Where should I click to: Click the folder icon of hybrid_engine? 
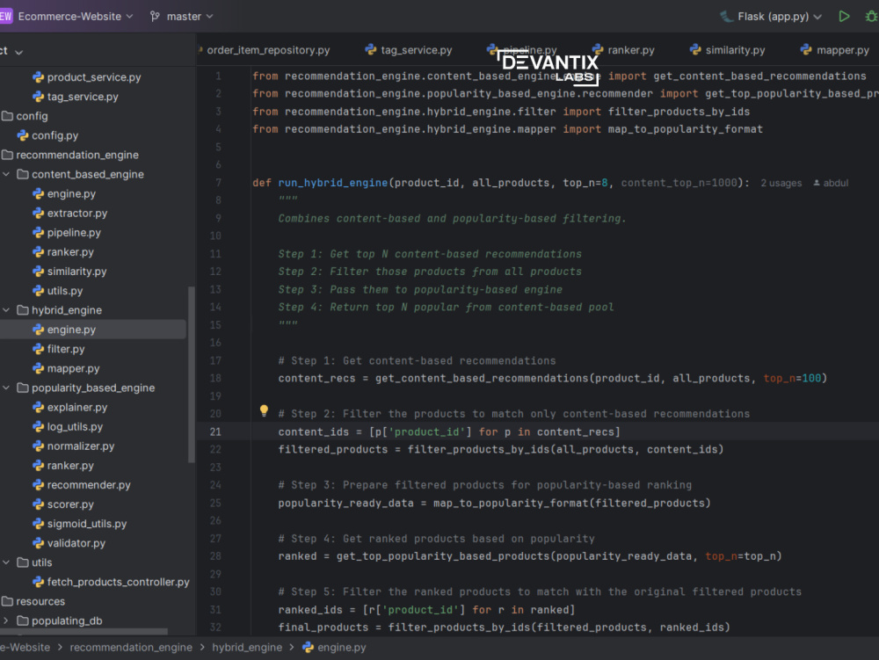pos(23,310)
